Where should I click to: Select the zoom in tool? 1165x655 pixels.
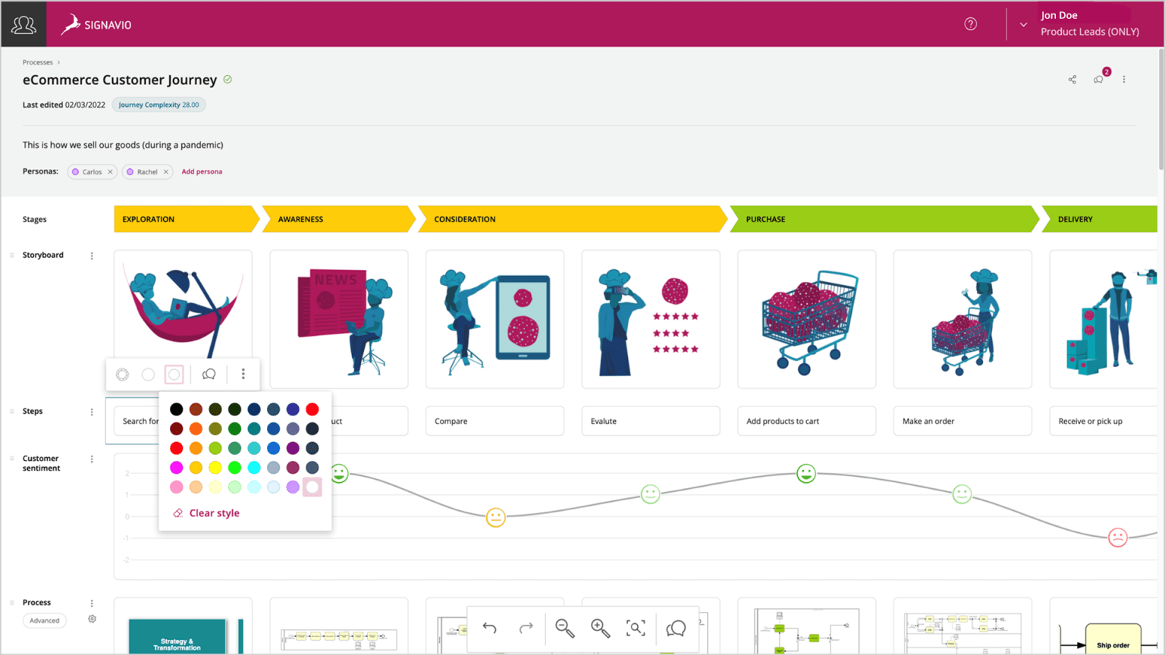click(x=600, y=628)
